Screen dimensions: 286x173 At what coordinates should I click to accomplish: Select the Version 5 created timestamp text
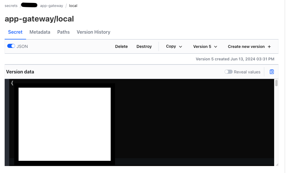235,59
